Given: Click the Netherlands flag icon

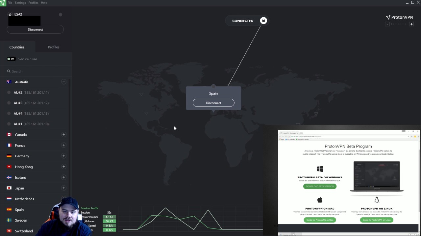Looking at the screenshot, I should pyautogui.click(x=9, y=199).
